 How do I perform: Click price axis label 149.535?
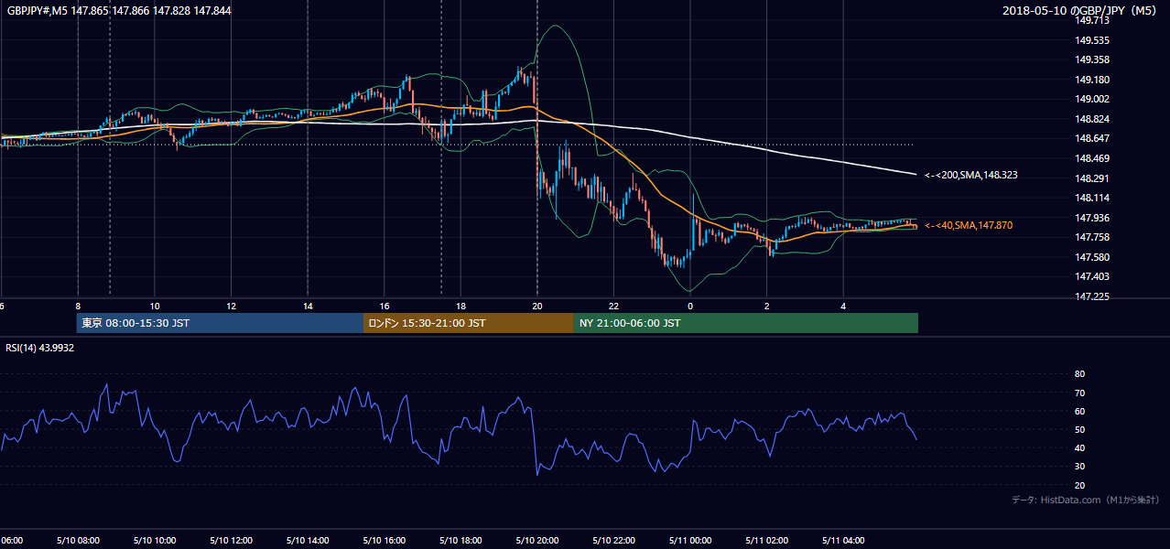(x=1091, y=40)
